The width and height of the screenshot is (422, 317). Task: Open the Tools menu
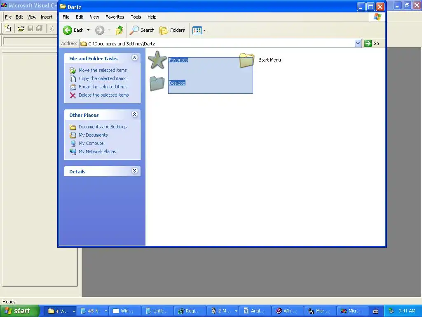136,17
